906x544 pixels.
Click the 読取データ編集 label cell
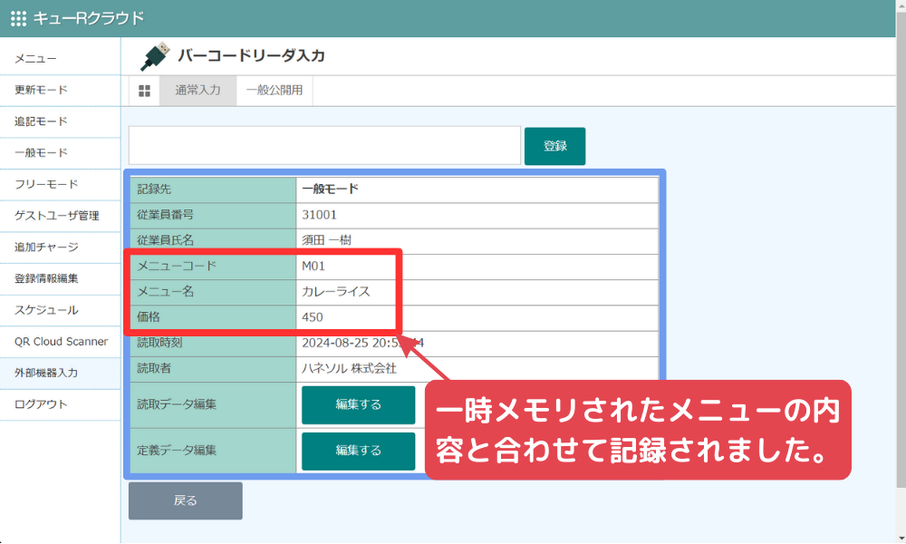[213, 404]
